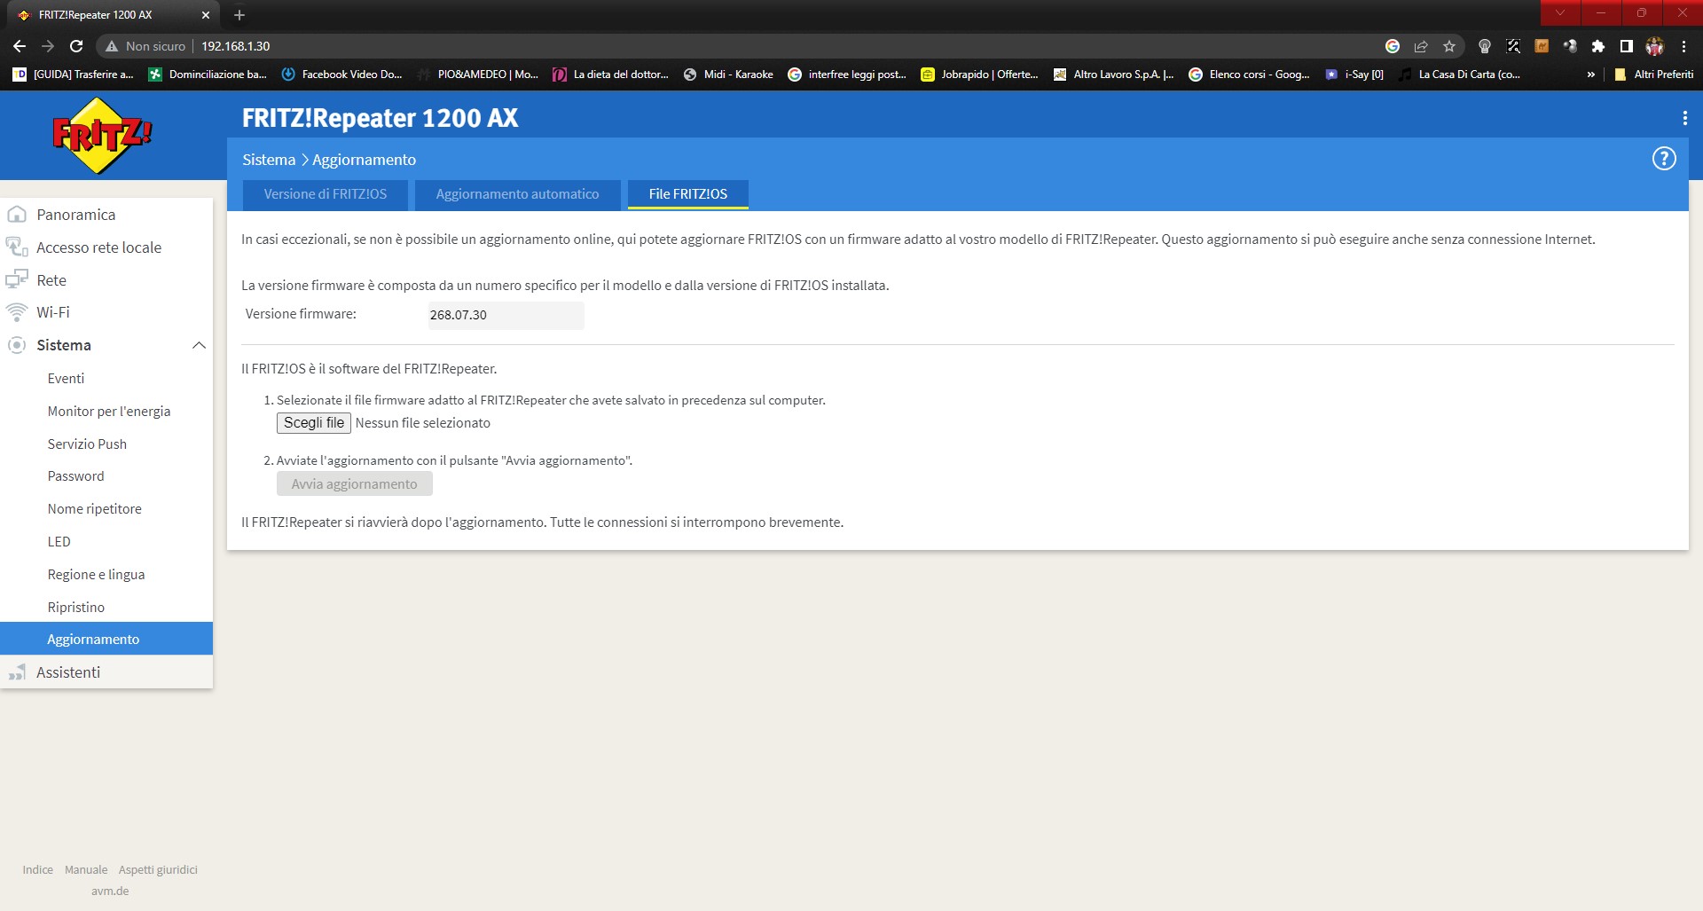This screenshot has width=1703, height=911.
Task: Click the browser forward arrow
Action: pyautogui.click(x=48, y=46)
